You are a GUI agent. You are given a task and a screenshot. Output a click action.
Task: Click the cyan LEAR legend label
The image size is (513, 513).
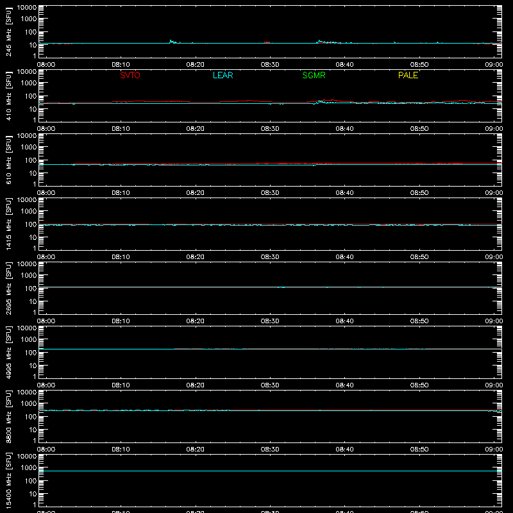(x=223, y=75)
